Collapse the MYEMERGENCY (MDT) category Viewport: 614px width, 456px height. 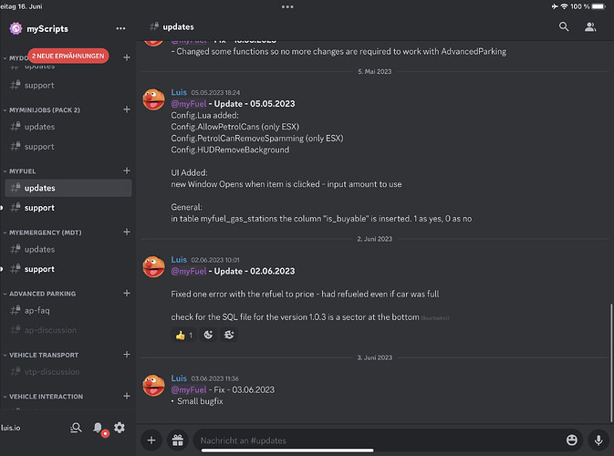(44, 233)
